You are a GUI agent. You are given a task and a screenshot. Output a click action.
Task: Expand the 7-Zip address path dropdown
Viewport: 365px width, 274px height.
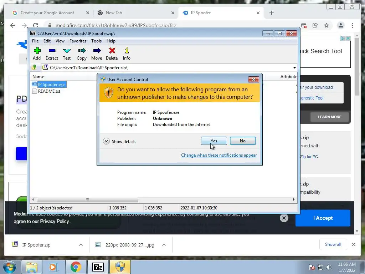(294, 68)
